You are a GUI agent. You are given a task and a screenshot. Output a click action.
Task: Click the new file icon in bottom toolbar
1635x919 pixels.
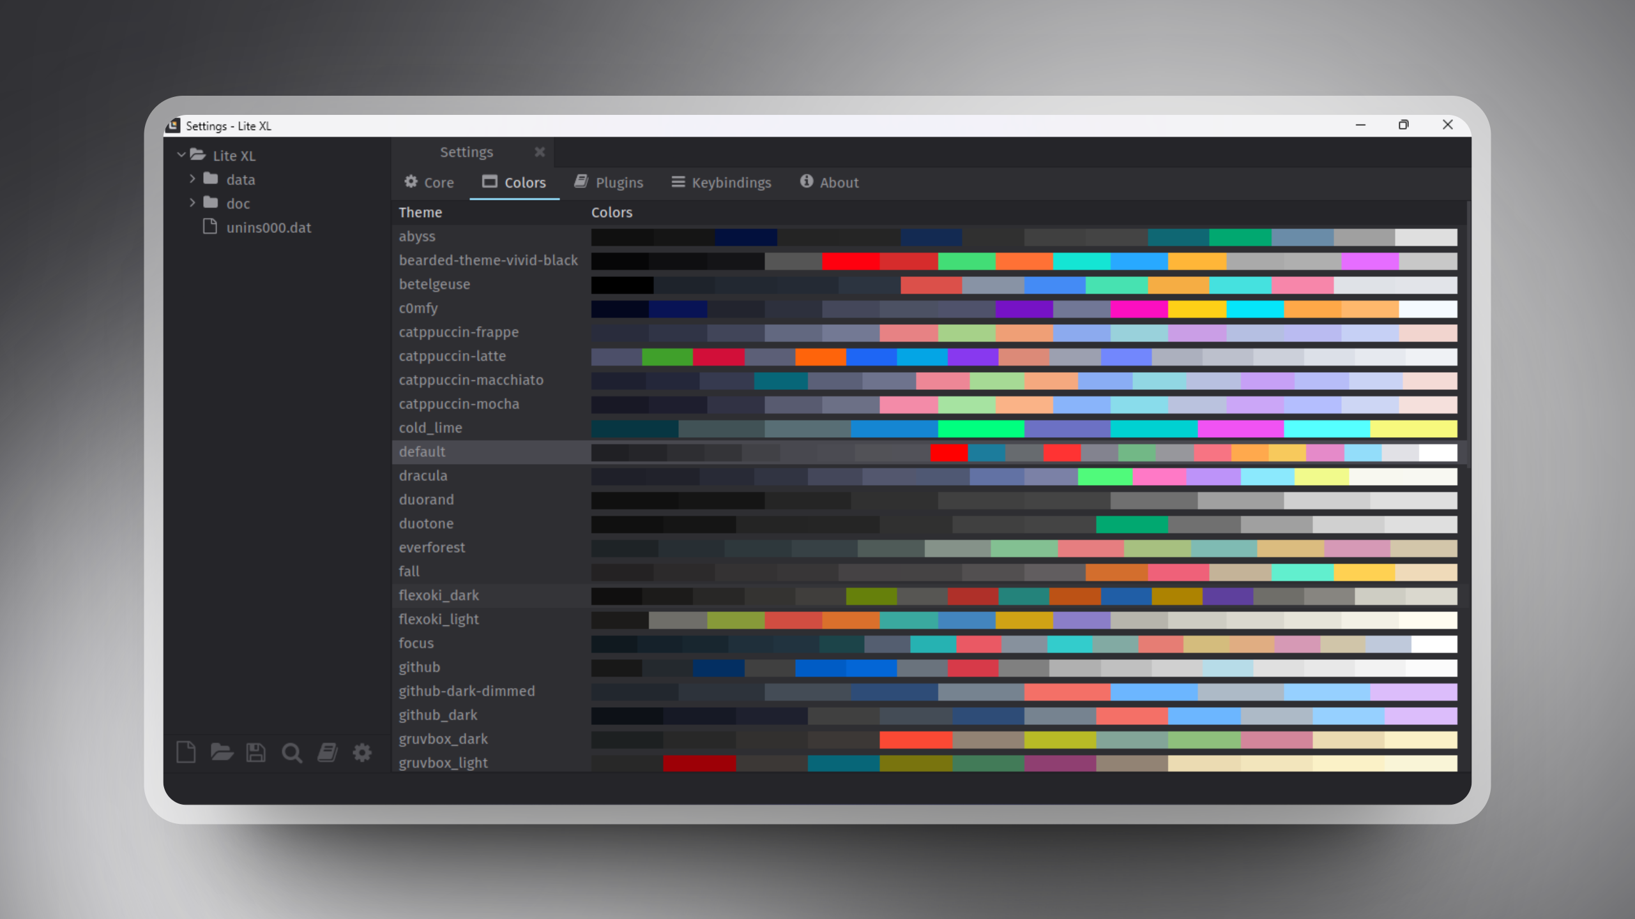point(186,752)
